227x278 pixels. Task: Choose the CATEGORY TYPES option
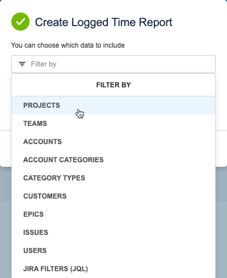[113, 178]
